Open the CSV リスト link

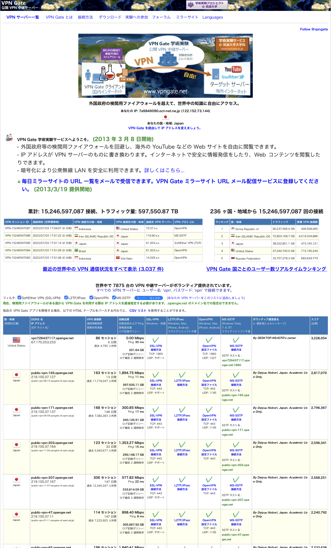(138, 311)
